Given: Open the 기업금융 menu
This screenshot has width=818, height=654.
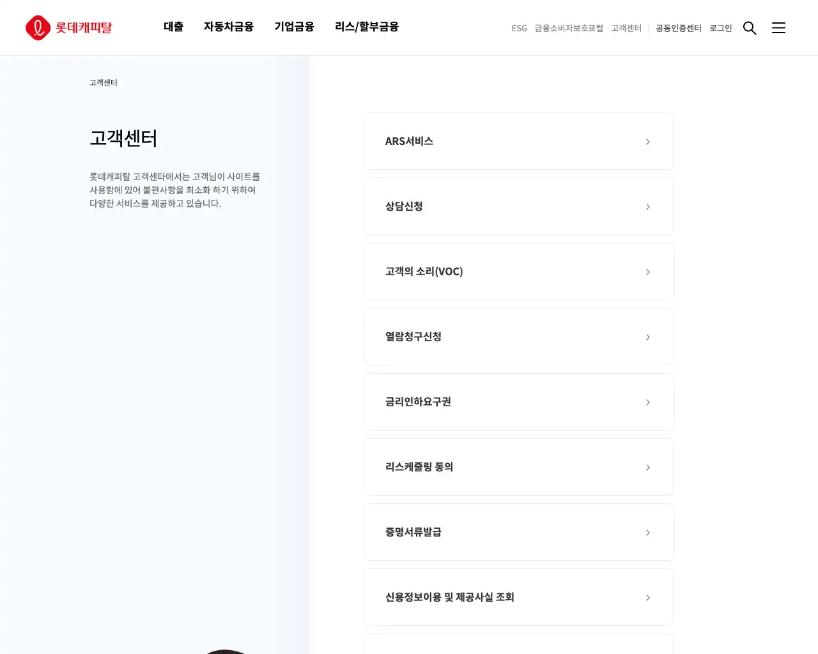Looking at the screenshot, I should (295, 27).
